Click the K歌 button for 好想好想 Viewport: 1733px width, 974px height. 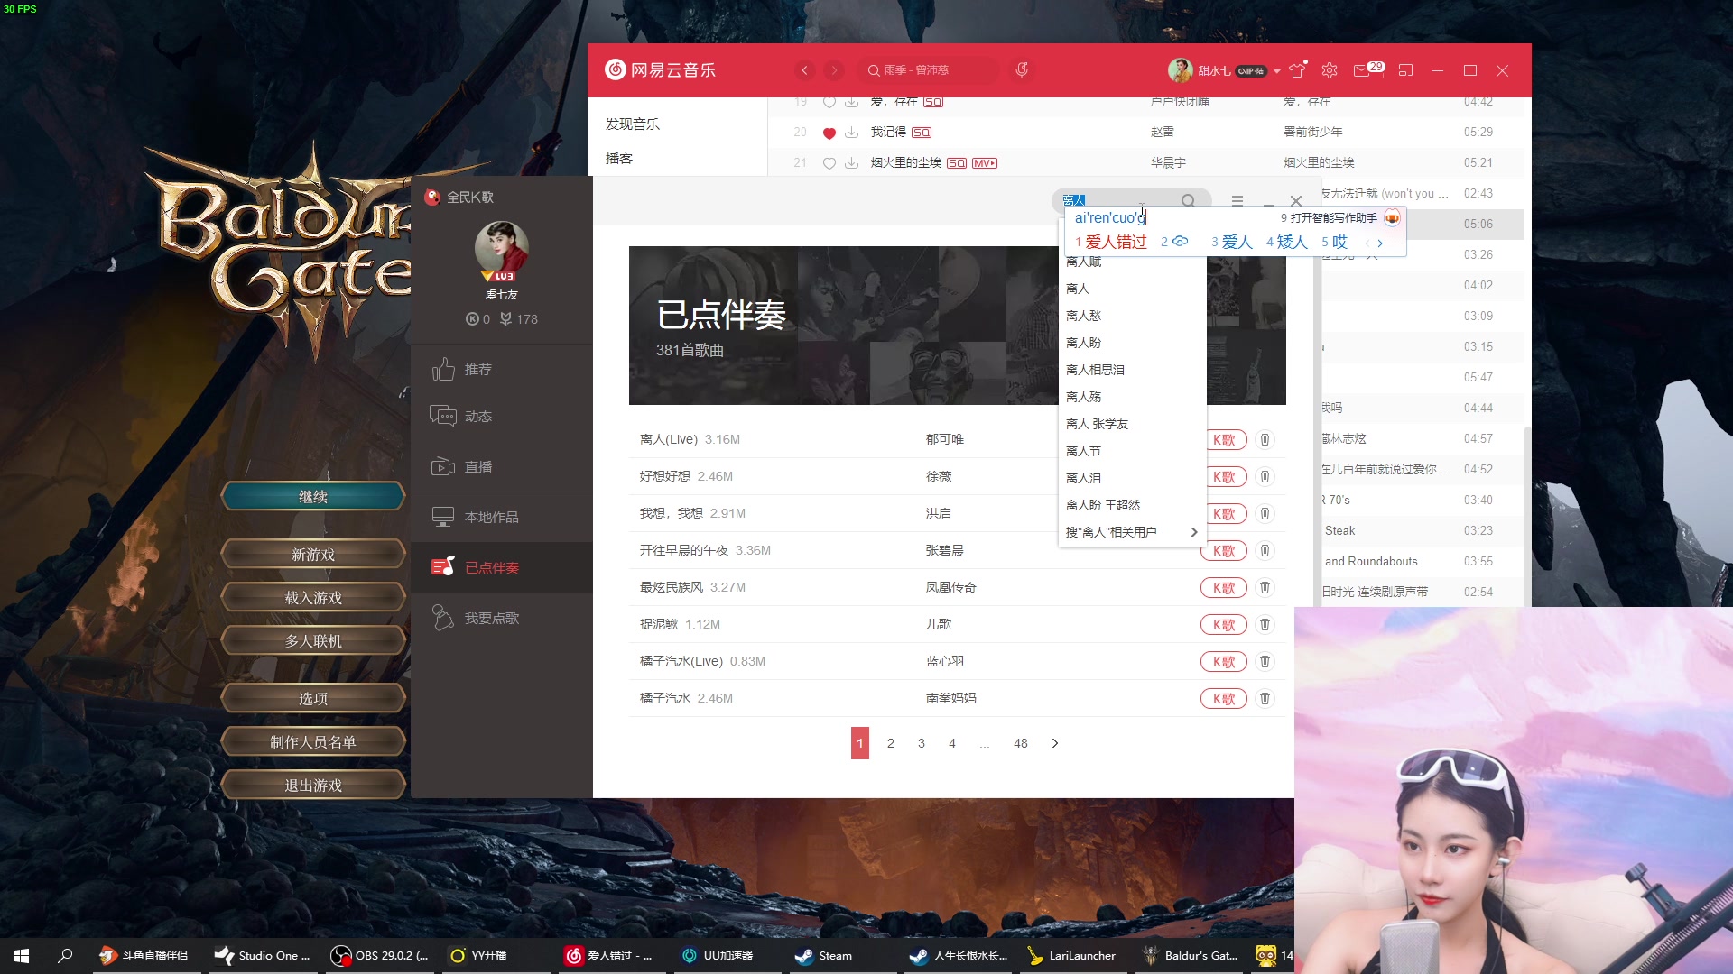point(1224,475)
